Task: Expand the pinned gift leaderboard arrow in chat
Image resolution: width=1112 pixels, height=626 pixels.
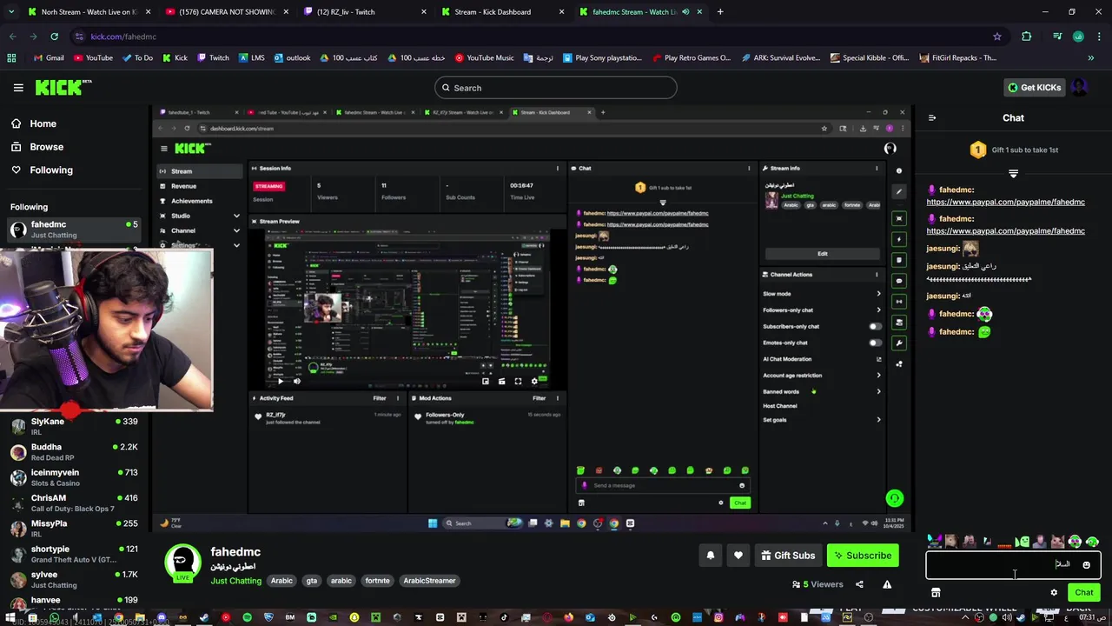Action: coord(1013,174)
